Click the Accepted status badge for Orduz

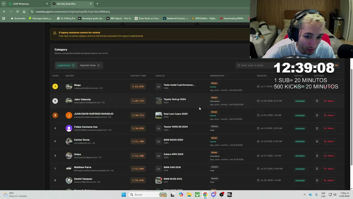click(300, 156)
